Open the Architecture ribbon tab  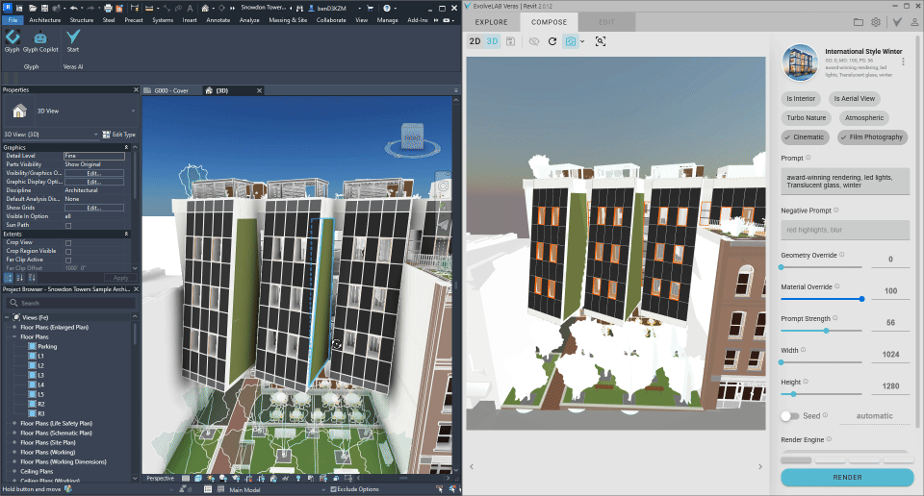(x=45, y=20)
